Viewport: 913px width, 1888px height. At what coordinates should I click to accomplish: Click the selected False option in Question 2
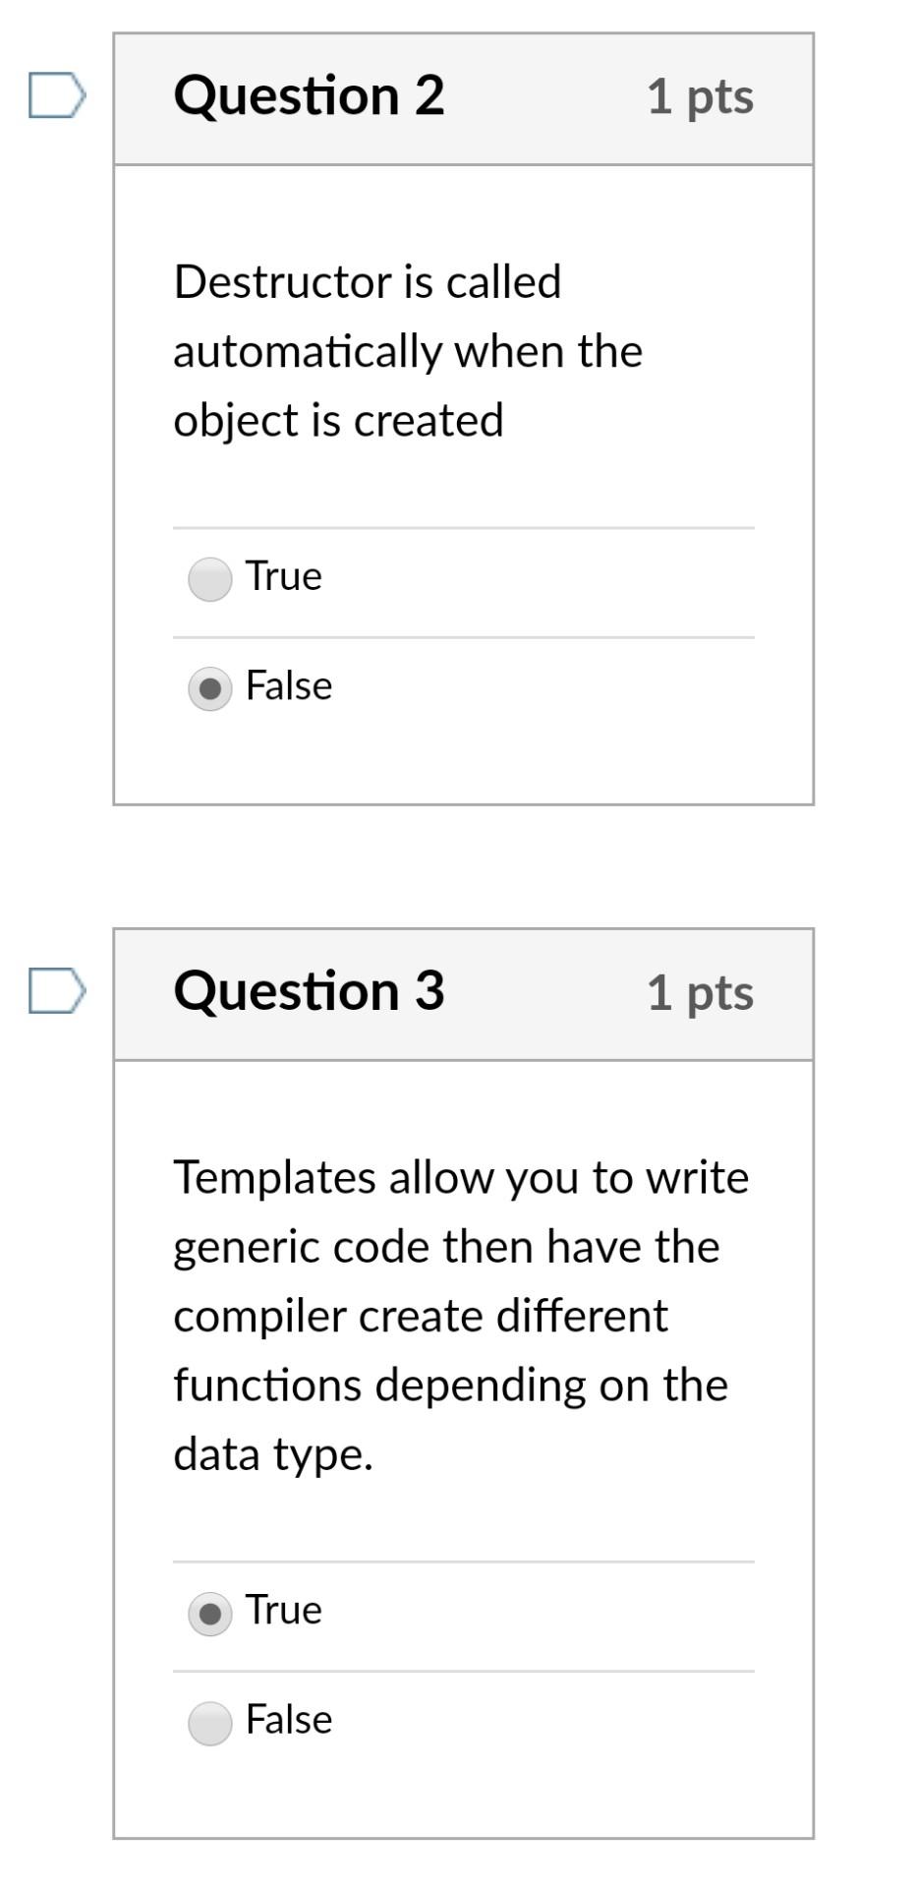[x=209, y=687]
